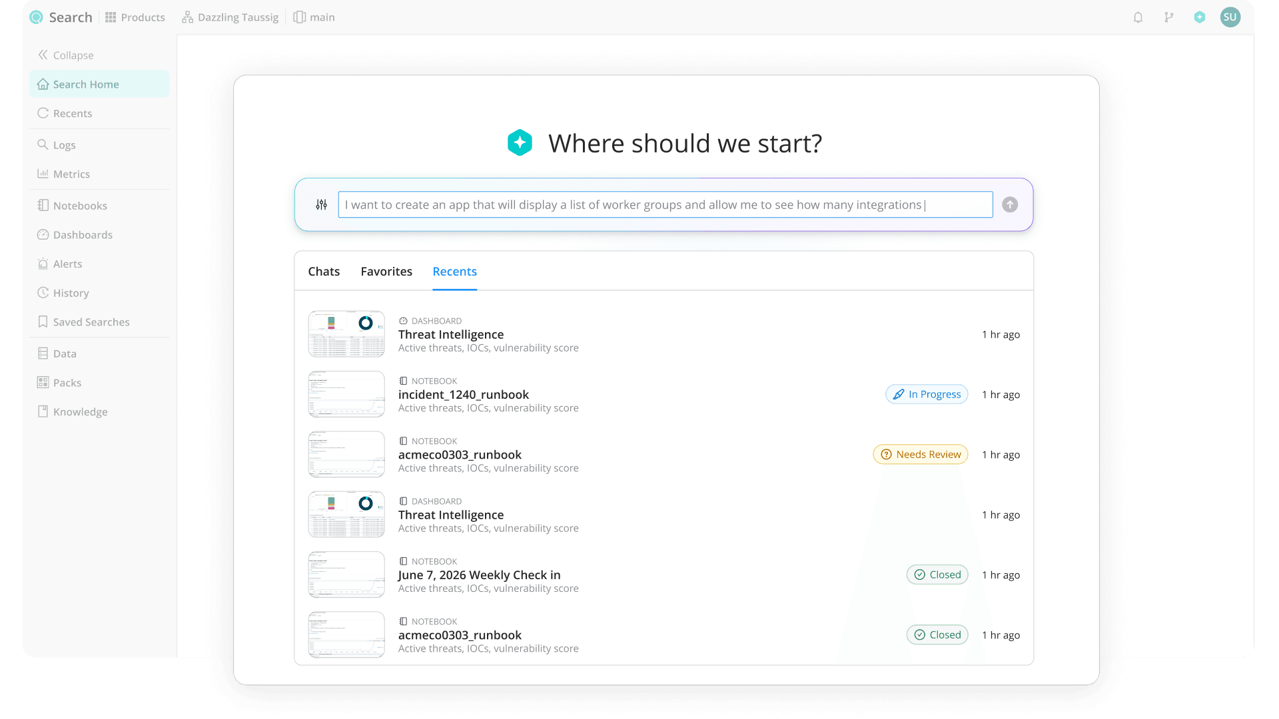This screenshot has width=1279, height=719.
Task: Click the History clock icon
Action: coord(43,293)
